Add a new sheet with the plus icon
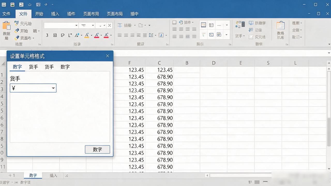 point(10,175)
